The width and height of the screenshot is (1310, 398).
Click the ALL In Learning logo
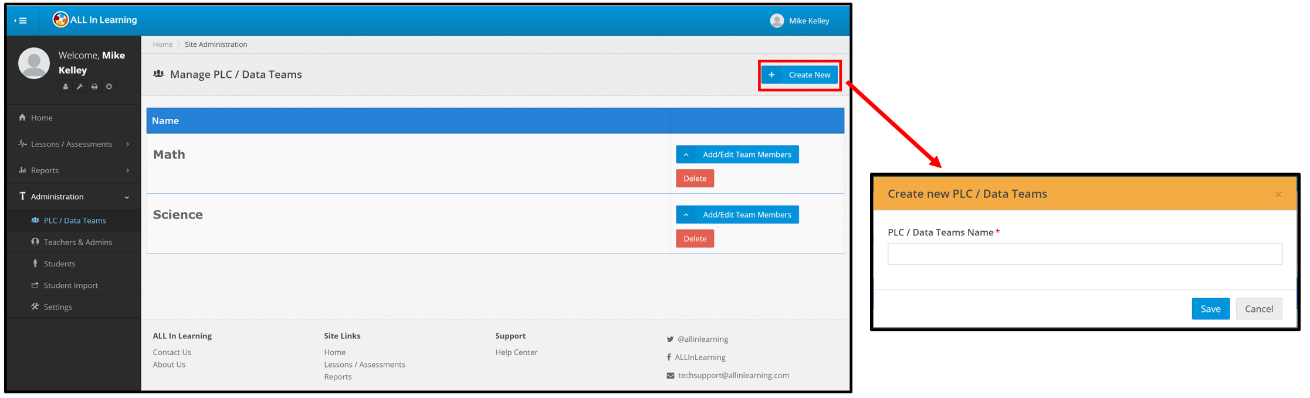(x=95, y=20)
